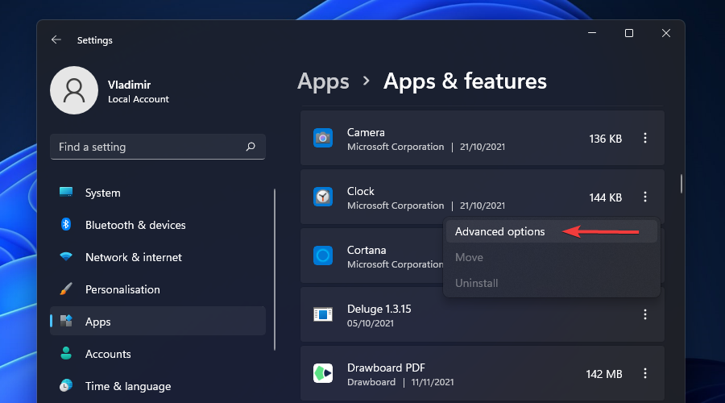The width and height of the screenshot is (725, 403).
Task: Click the Local Account label
Action: [x=139, y=99]
